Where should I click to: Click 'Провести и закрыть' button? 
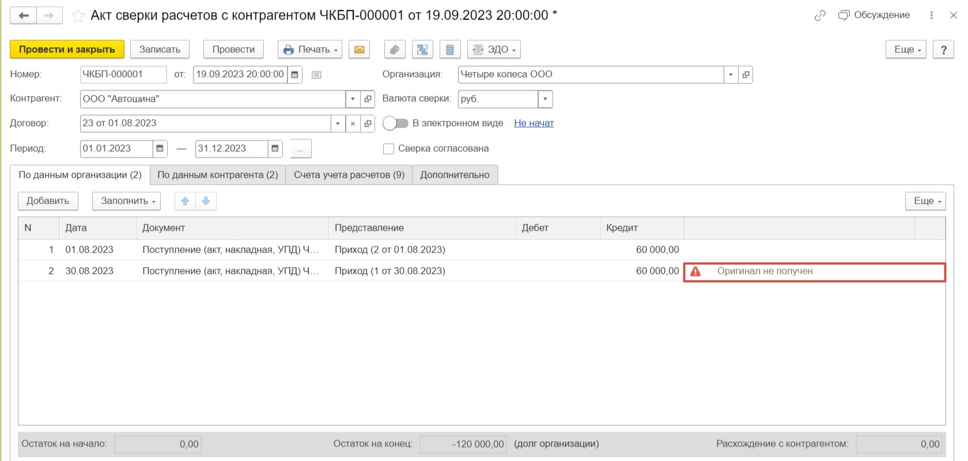(67, 49)
